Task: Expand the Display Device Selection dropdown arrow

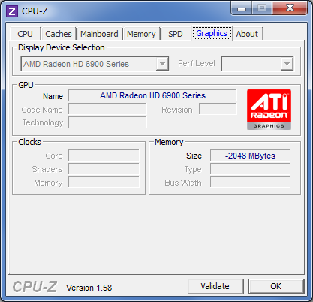Action: [162, 64]
